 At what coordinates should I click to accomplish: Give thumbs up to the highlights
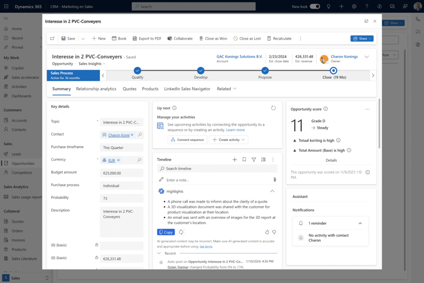267,232
